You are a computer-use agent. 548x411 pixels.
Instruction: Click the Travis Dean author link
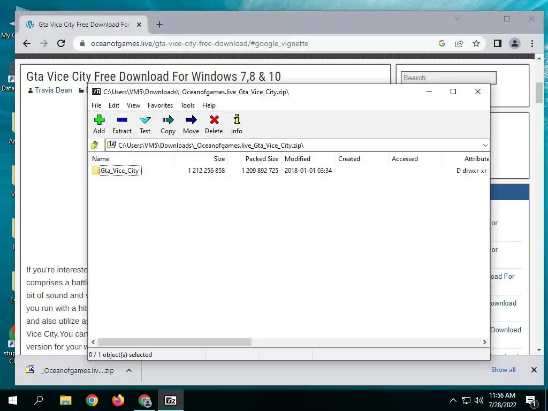[54, 90]
